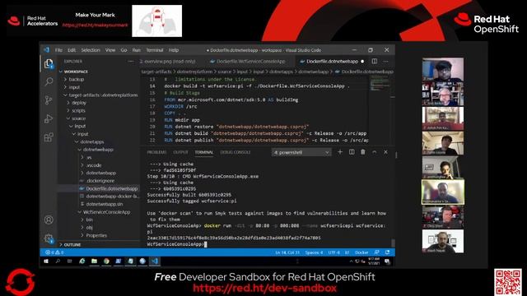Open editor more actions ellipsis
Image resolution: width=527 pixels, height=296 pixels.
385,62
